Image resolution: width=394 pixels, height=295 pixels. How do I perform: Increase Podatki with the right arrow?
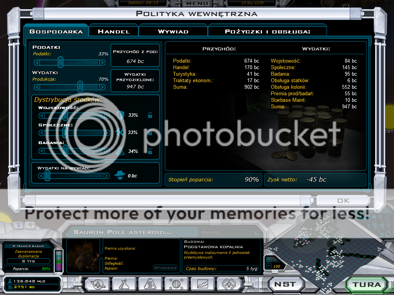pyautogui.click(x=102, y=63)
